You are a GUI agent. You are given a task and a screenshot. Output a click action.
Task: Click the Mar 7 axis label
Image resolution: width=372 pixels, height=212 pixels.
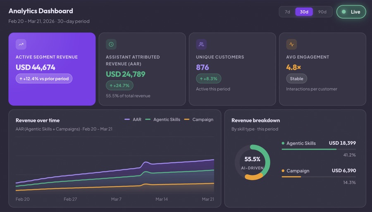116,199
